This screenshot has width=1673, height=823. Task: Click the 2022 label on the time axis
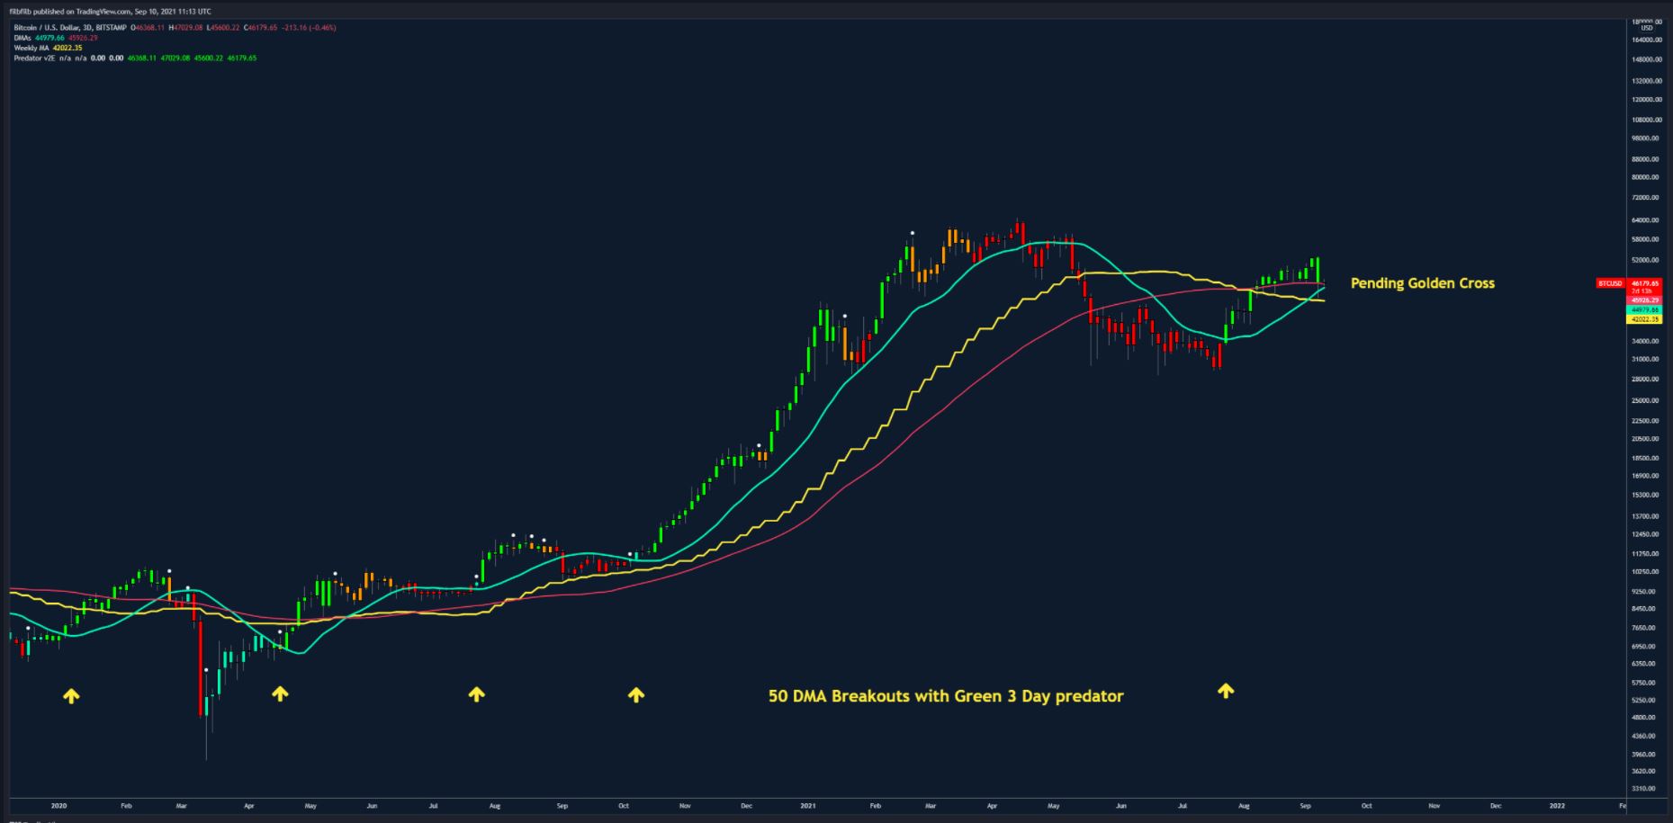[x=1557, y=806]
